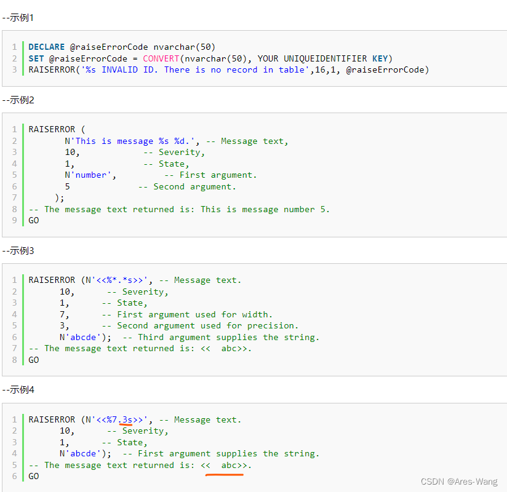The image size is (507, 492).
Task: Click the SET keyword on line 2
Action: 36,58
